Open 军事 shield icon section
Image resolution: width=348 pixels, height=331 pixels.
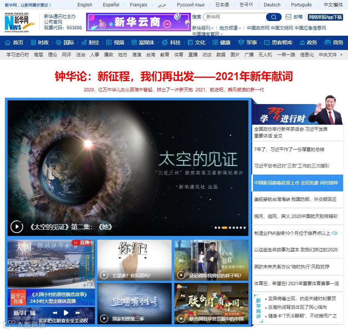click(x=241, y=42)
